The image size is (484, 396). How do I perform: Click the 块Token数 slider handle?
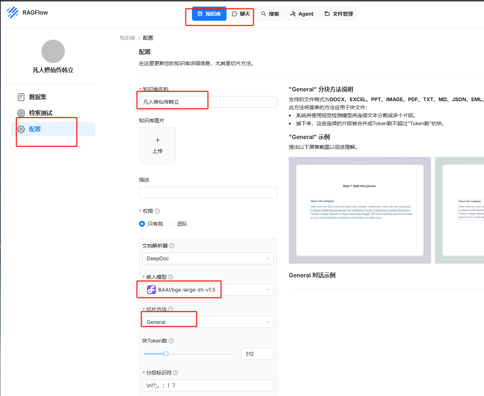tap(166, 354)
